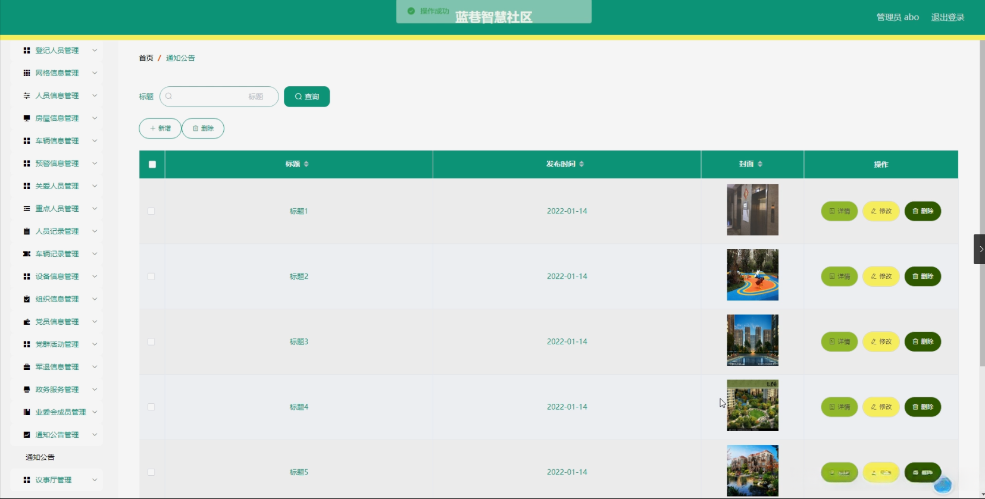
Task: Click the 人员信息管理 sliders icon
Action: (x=27, y=96)
